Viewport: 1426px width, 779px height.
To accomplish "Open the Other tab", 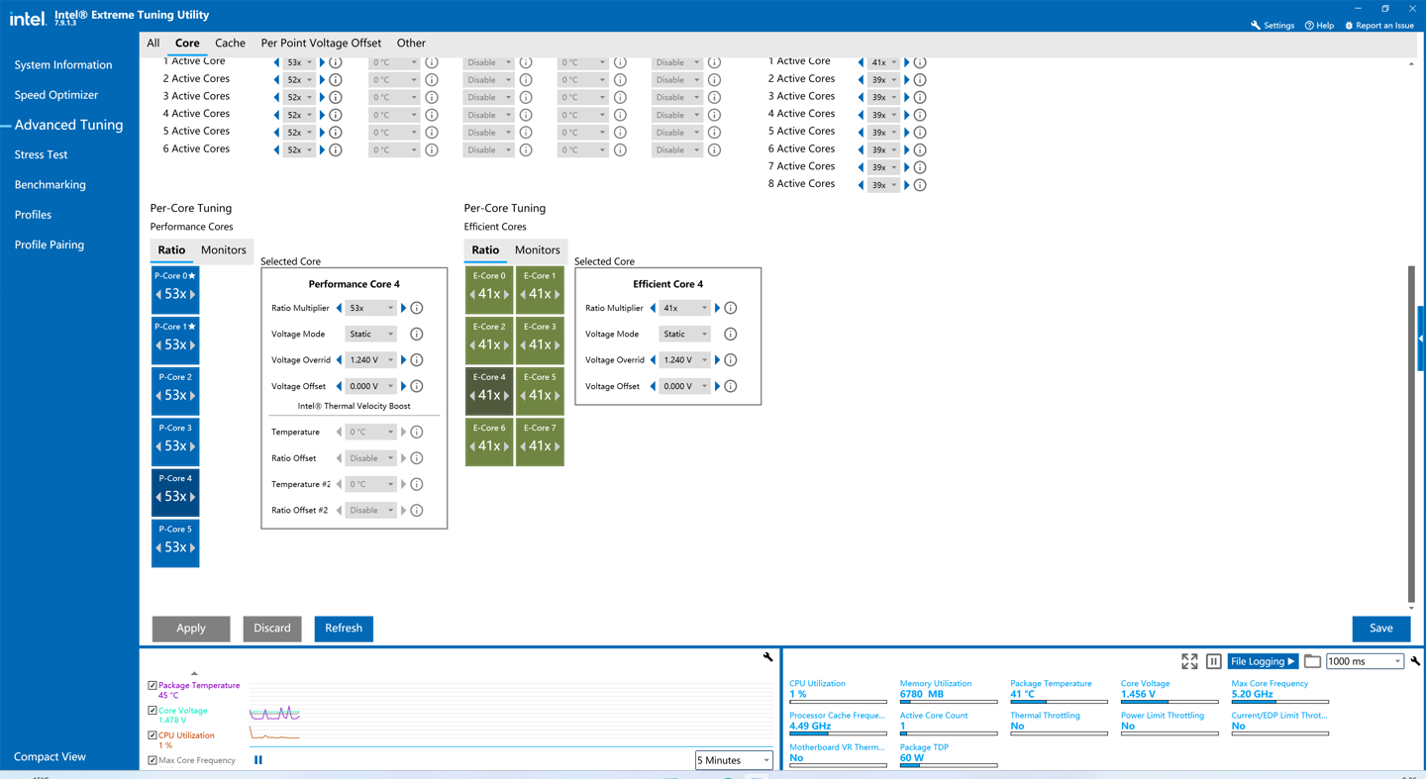I will 411,43.
